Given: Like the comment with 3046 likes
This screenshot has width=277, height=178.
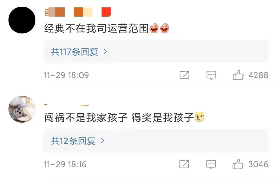Looking at the screenshot, I should [x=238, y=164].
